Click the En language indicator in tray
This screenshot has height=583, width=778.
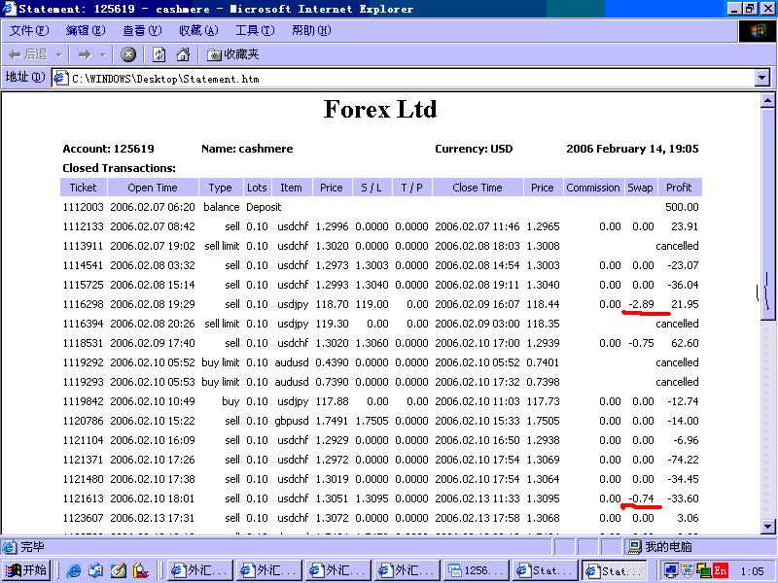click(x=721, y=570)
